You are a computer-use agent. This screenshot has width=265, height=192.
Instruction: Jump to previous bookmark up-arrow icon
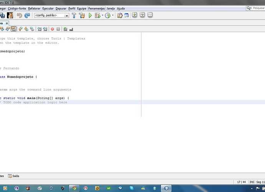pos(20,29)
